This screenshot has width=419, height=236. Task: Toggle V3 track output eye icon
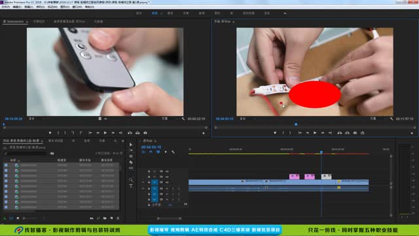pyautogui.click(x=168, y=171)
